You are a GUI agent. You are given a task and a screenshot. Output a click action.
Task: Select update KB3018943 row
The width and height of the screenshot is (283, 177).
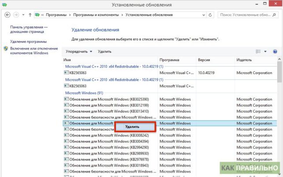pyautogui.click(x=169, y=166)
